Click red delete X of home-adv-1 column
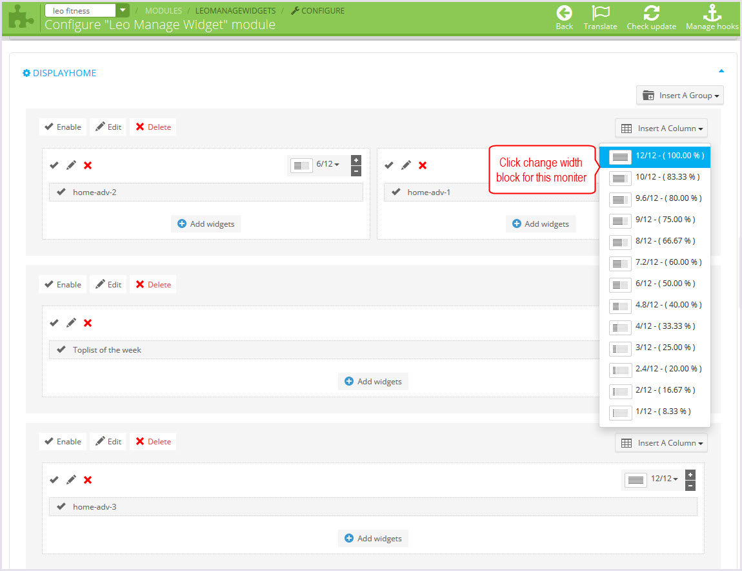This screenshot has height=571, width=742. coord(423,165)
